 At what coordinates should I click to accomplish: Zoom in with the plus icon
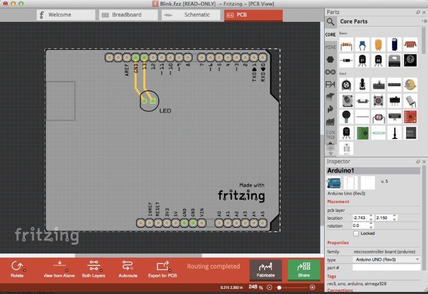point(312,287)
